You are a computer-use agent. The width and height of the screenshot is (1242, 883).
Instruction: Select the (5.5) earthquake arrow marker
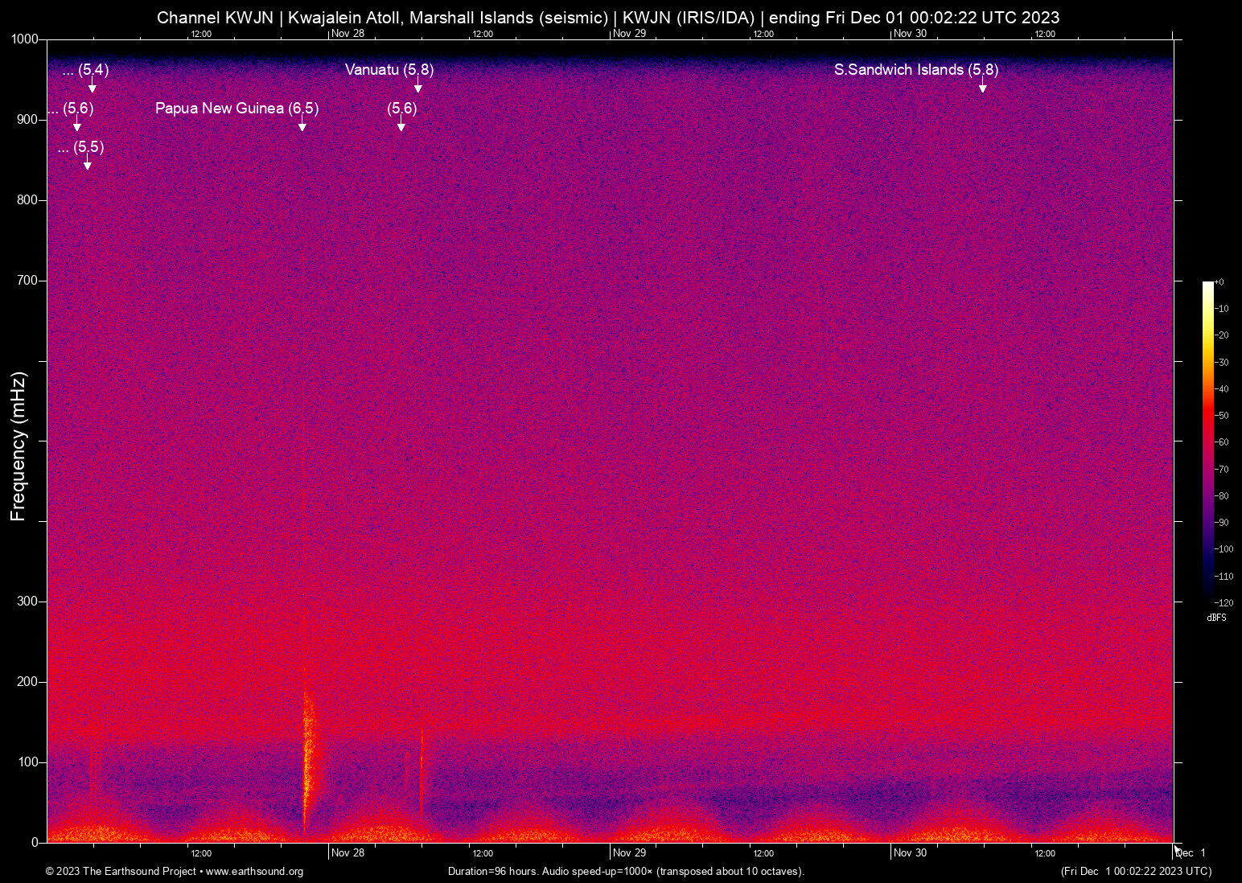(x=87, y=165)
